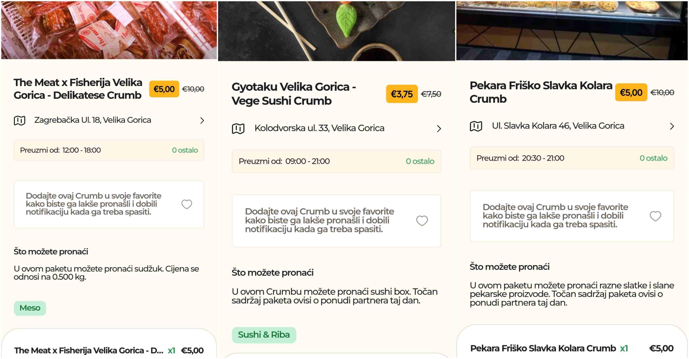Click the map icon beside Kolodvorska ul. 33
The image size is (689, 359).
(x=238, y=129)
